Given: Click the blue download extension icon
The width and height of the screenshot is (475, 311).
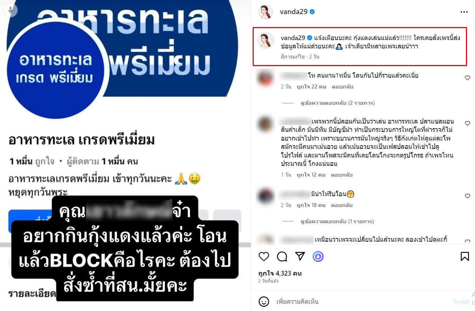Looking at the screenshot, I should [x=318, y=256].
